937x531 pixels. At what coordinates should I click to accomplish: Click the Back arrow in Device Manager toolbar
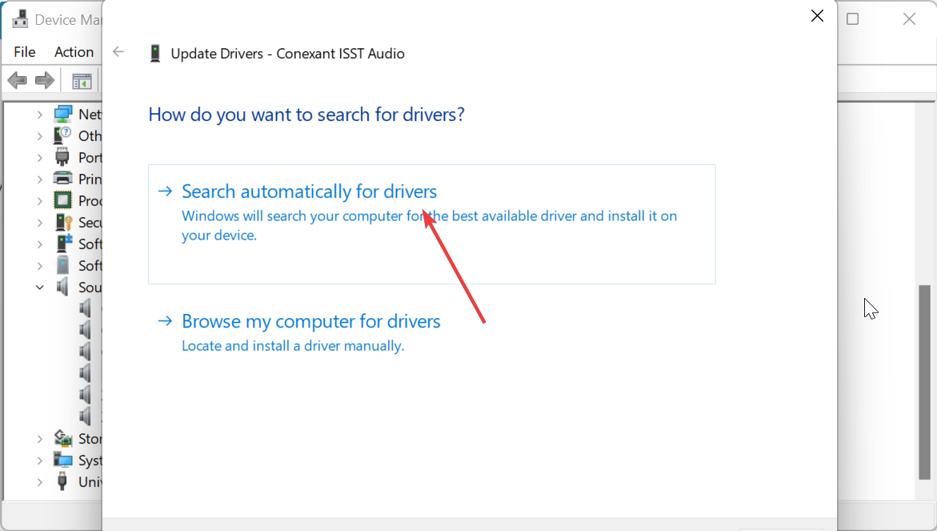(x=18, y=80)
